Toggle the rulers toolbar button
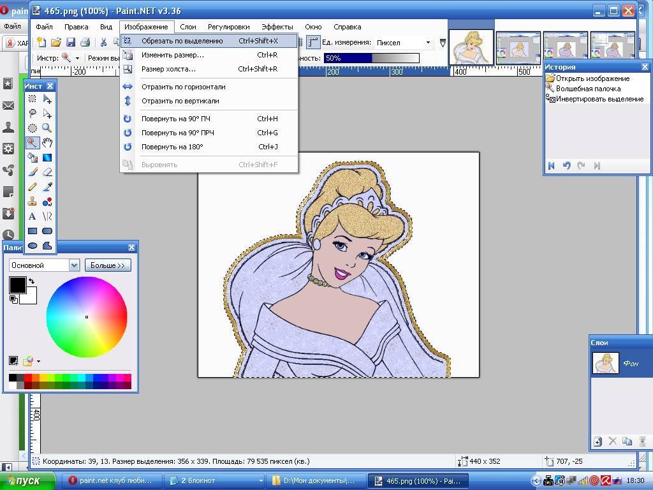 (x=312, y=42)
